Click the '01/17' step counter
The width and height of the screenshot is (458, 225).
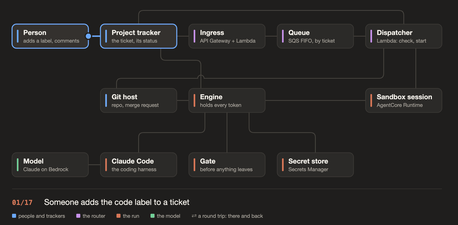point(22,202)
